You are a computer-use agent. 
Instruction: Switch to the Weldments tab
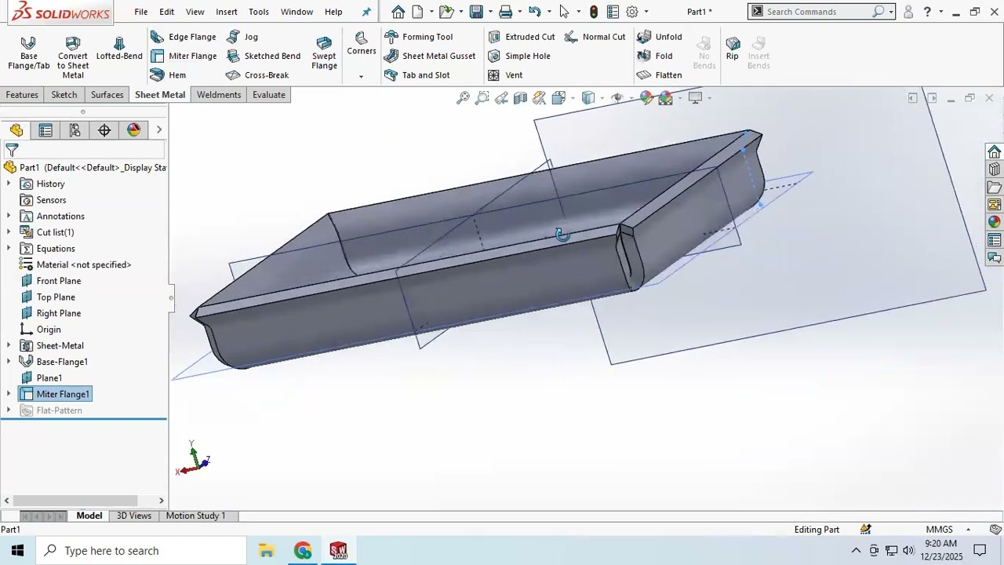click(x=219, y=95)
